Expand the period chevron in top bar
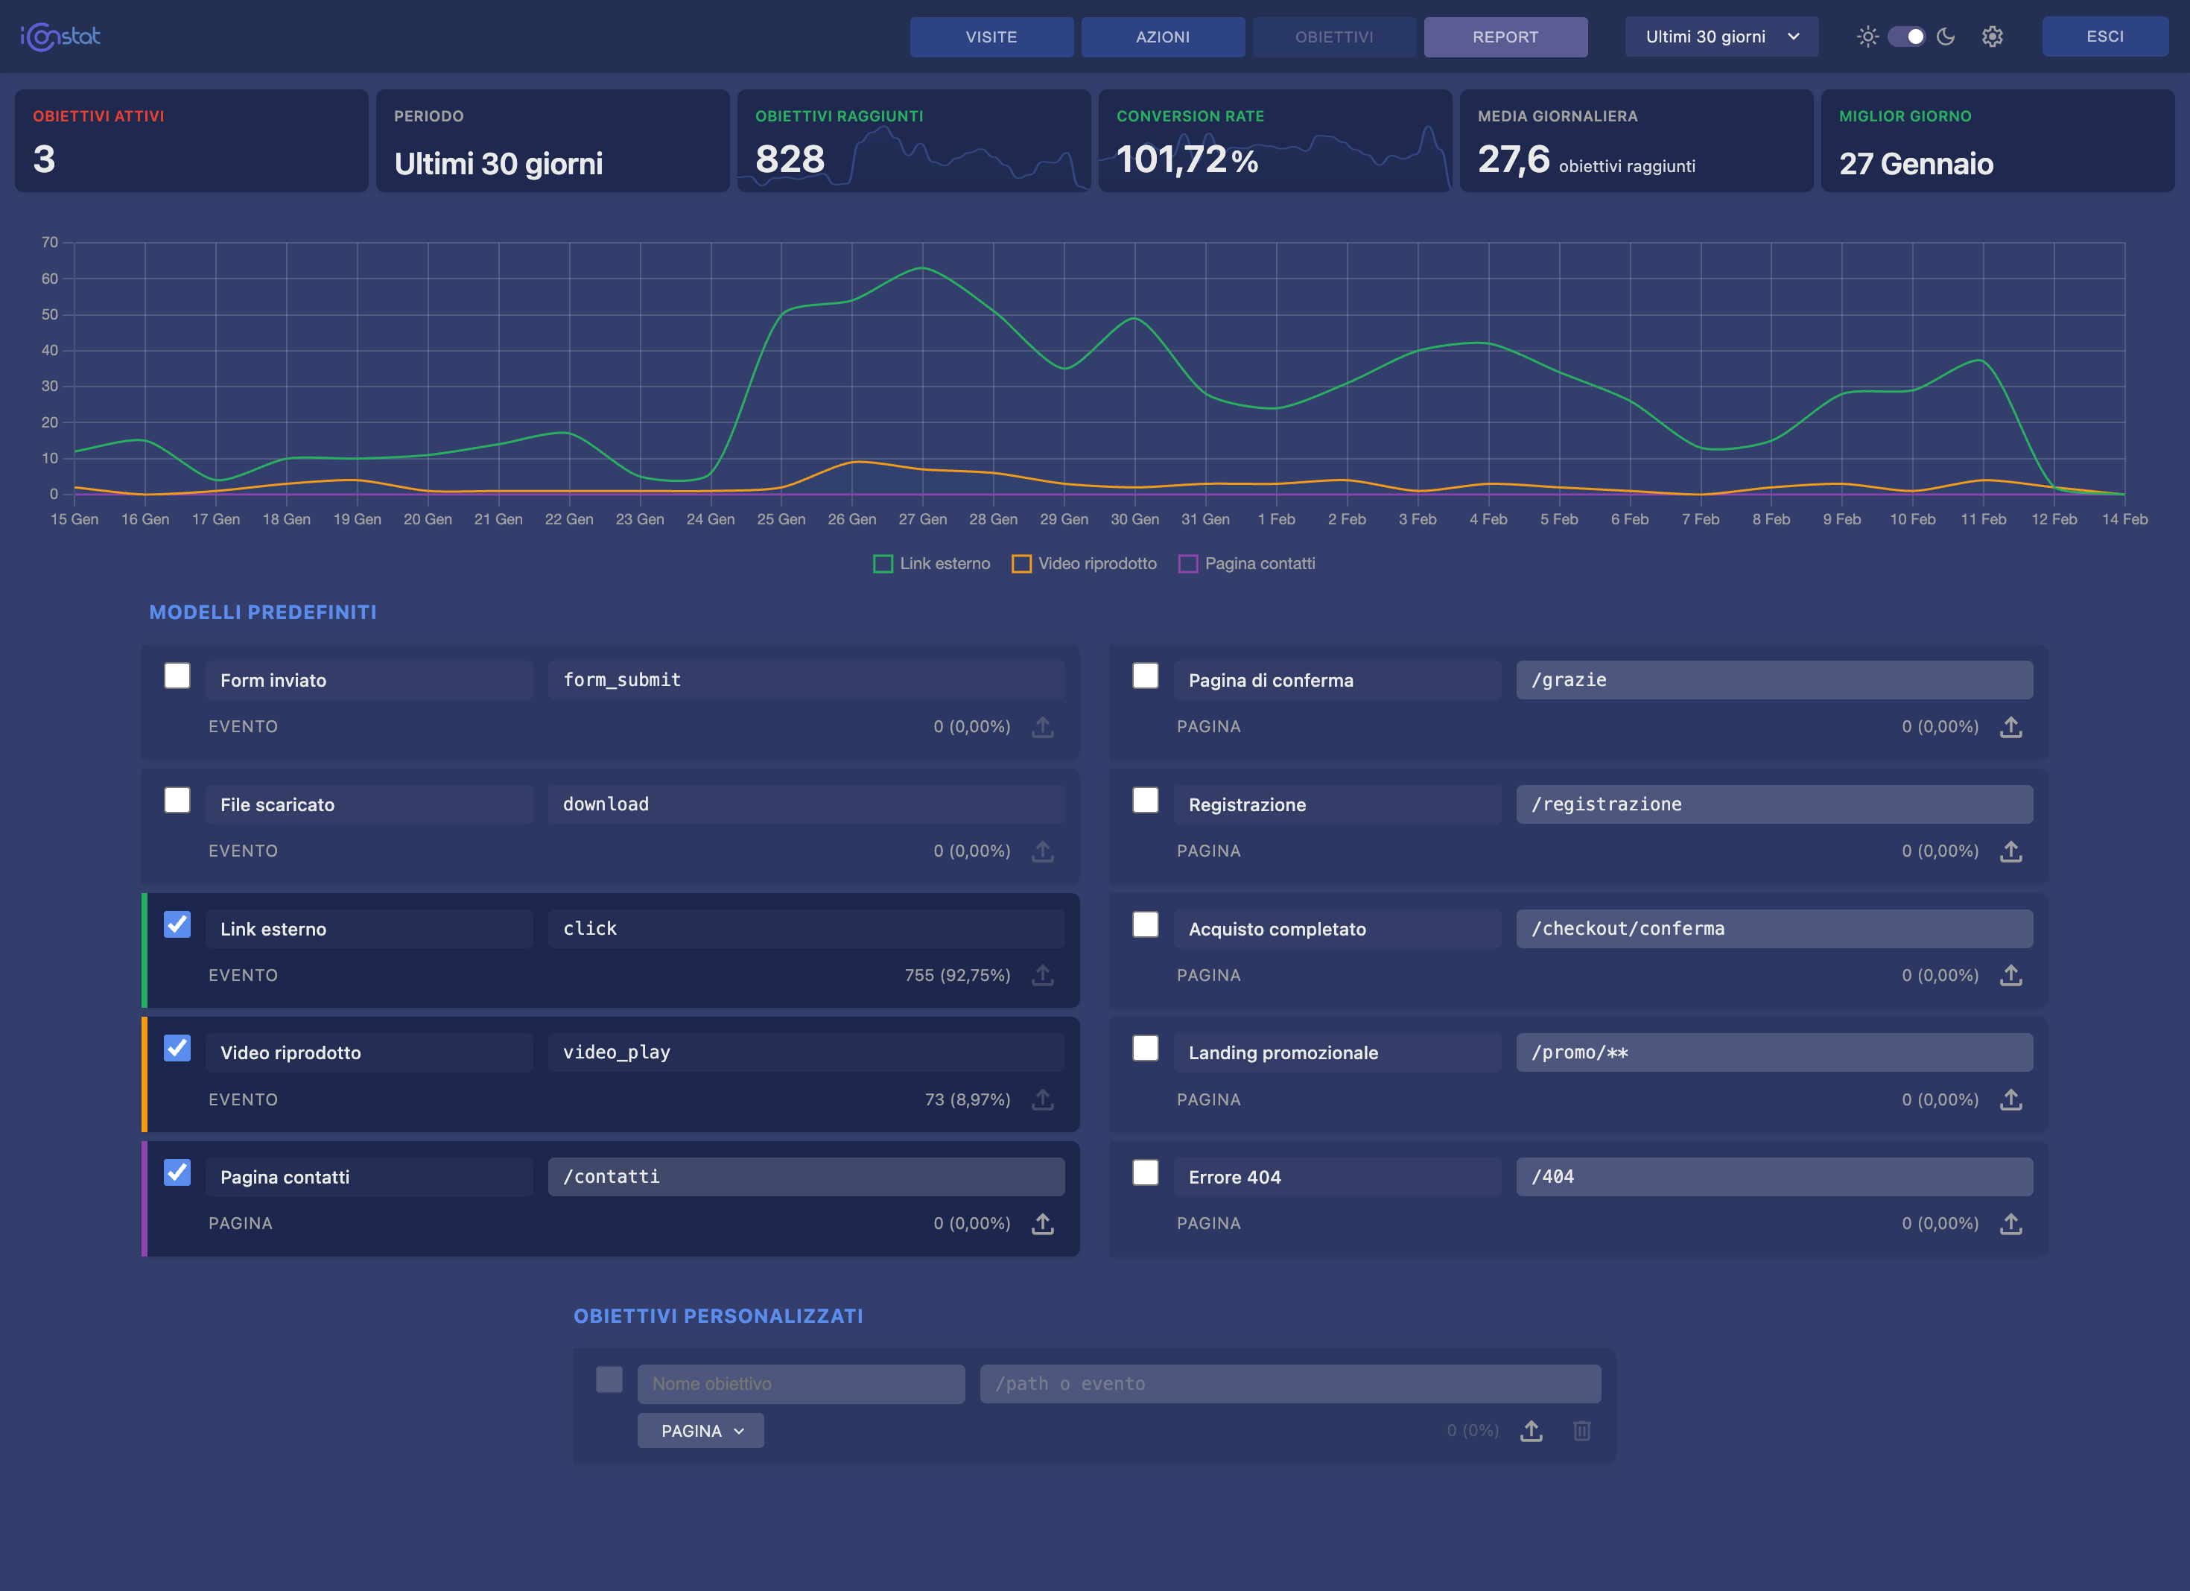This screenshot has width=2190, height=1591. click(1794, 36)
